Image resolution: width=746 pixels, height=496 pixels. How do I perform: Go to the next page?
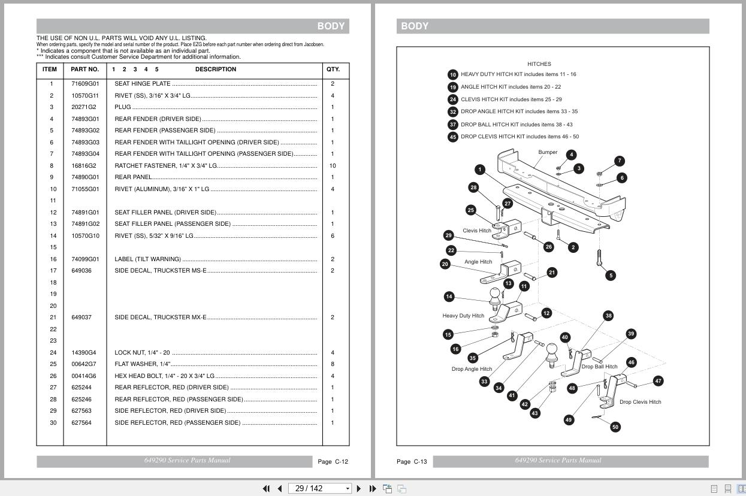tap(359, 489)
